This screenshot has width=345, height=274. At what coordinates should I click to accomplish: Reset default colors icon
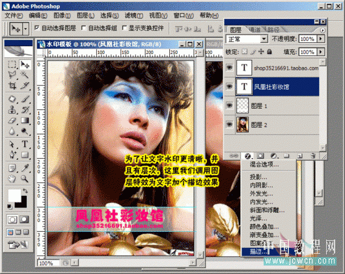point(10,206)
